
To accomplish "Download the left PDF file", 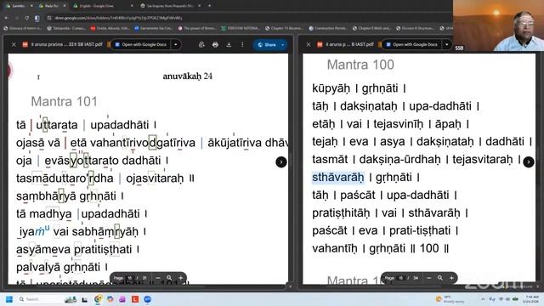I will point(229,44).
